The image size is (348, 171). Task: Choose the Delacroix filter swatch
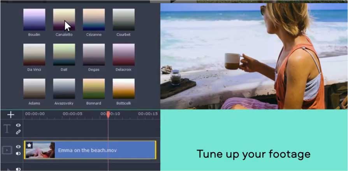(x=123, y=55)
